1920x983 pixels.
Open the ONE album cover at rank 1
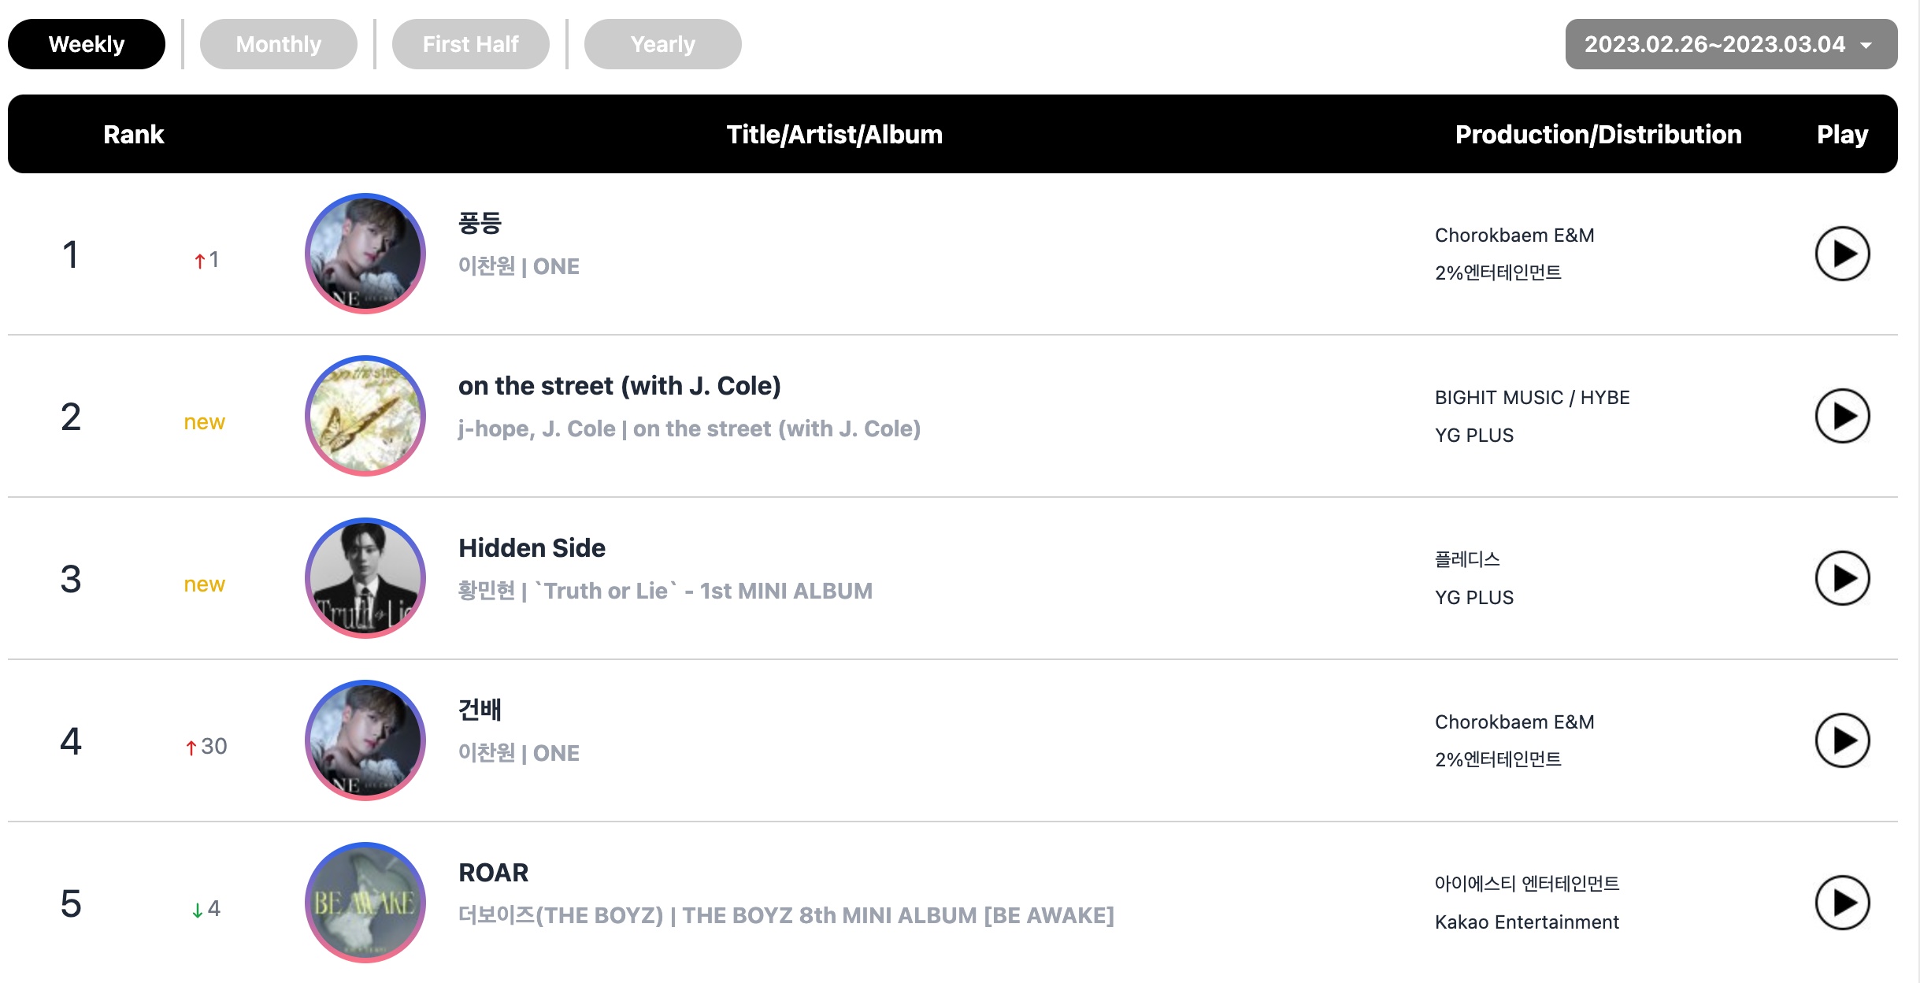pyautogui.click(x=365, y=254)
